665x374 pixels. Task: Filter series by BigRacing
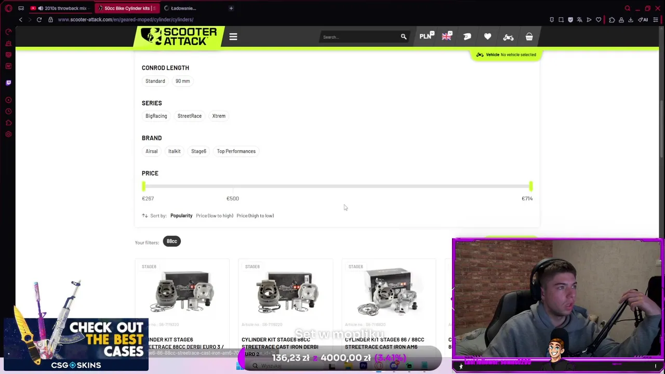(x=156, y=116)
